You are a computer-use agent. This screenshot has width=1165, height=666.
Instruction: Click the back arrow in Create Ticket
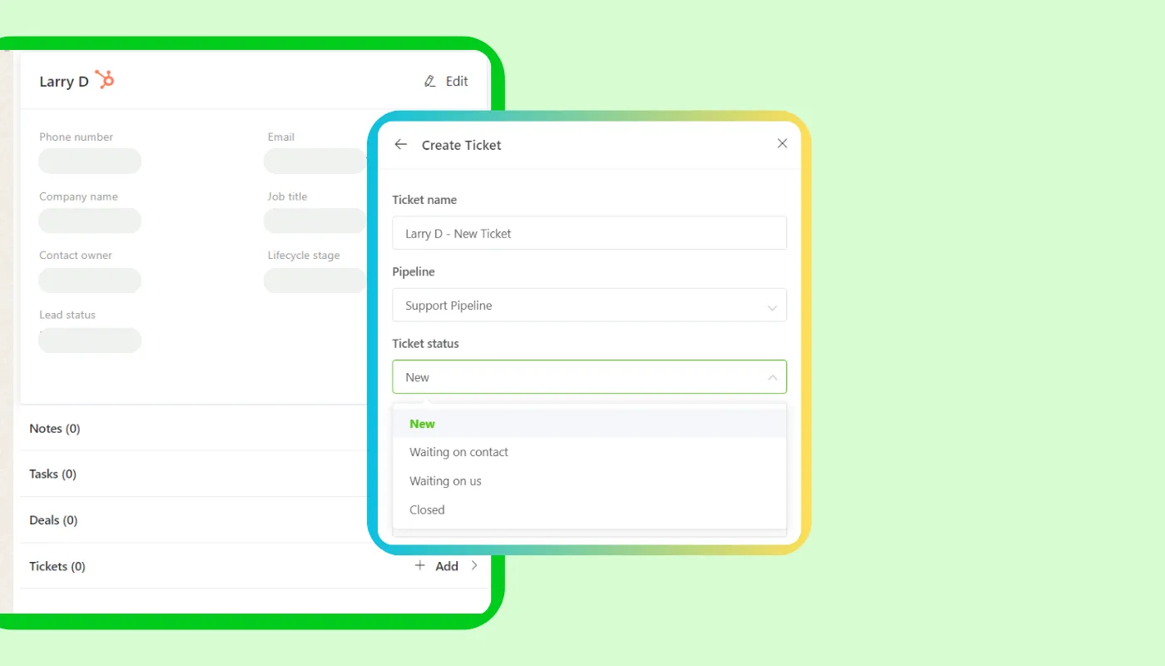[x=400, y=144]
